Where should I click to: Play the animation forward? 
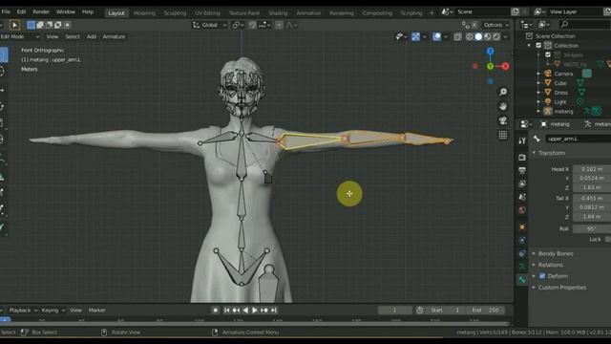pyautogui.click(x=255, y=311)
